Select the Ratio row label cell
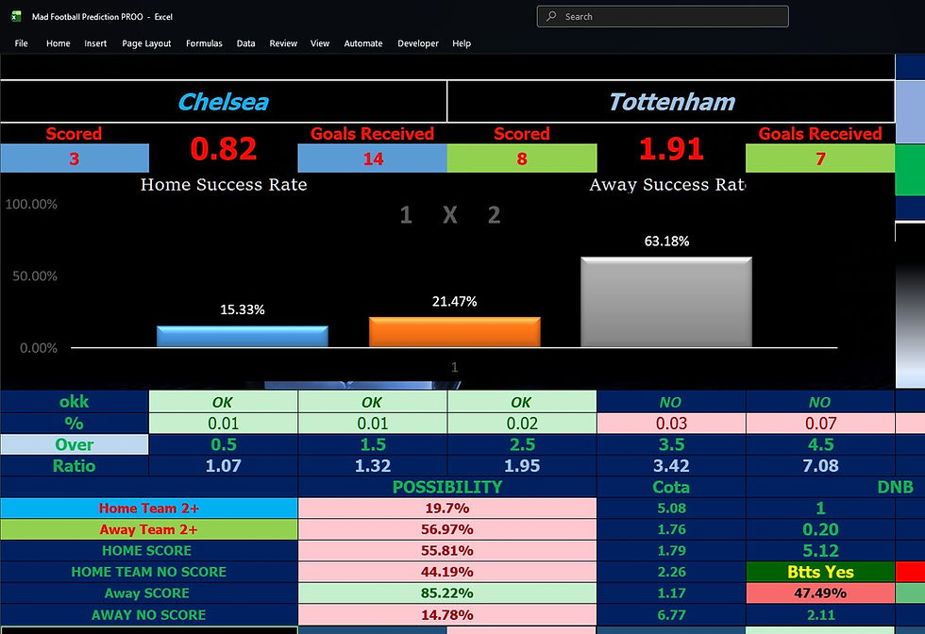 coord(75,466)
